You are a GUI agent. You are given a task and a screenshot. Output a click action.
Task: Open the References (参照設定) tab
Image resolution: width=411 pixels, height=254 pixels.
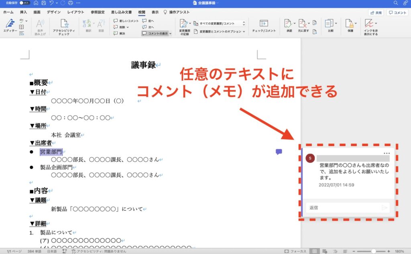[98, 12]
